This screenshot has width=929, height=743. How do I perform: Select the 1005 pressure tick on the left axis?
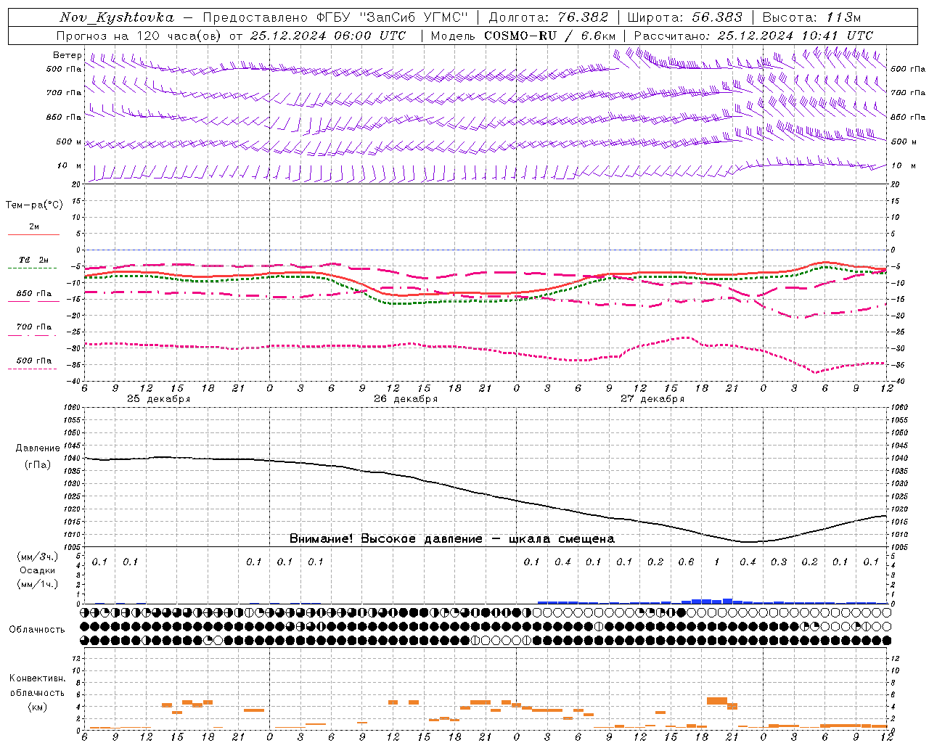pyautogui.click(x=73, y=547)
